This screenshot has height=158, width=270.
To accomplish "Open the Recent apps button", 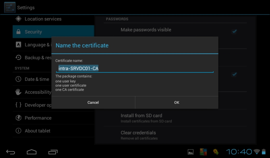I will tap(53, 152).
